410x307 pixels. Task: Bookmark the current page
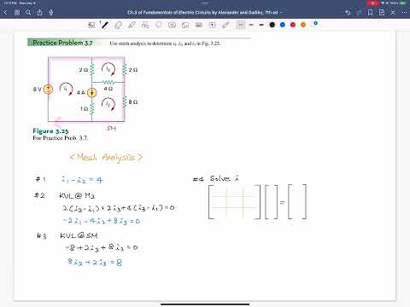point(371,13)
